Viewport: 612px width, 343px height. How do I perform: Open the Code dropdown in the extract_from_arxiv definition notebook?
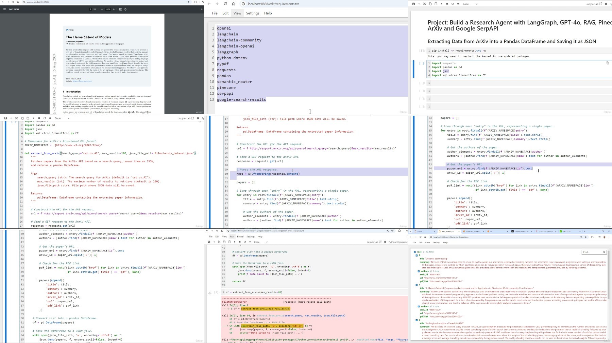(62, 118)
